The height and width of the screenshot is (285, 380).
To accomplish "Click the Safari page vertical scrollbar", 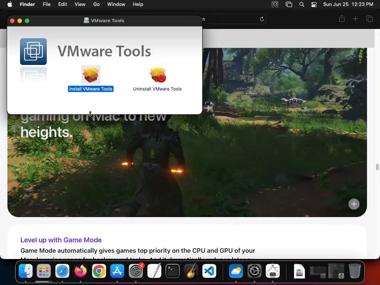I will (x=377, y=167).
